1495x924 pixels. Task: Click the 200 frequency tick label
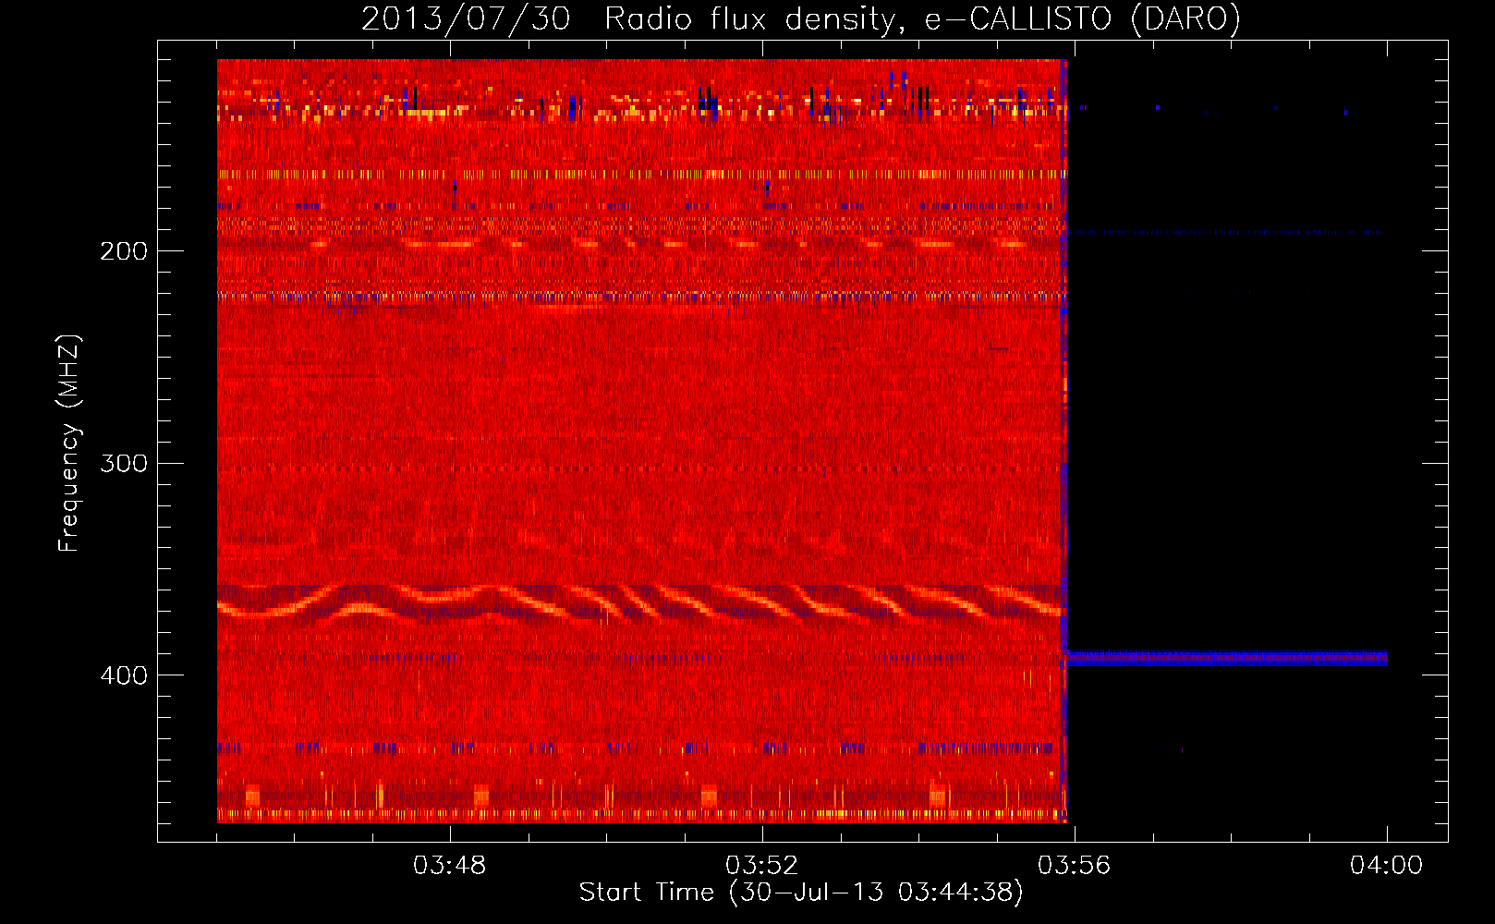click(x=124, y=250)
